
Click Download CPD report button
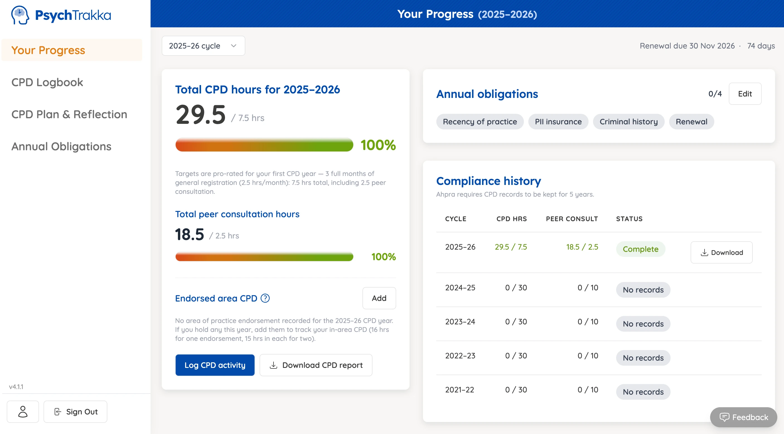click(x=316, y=365)
